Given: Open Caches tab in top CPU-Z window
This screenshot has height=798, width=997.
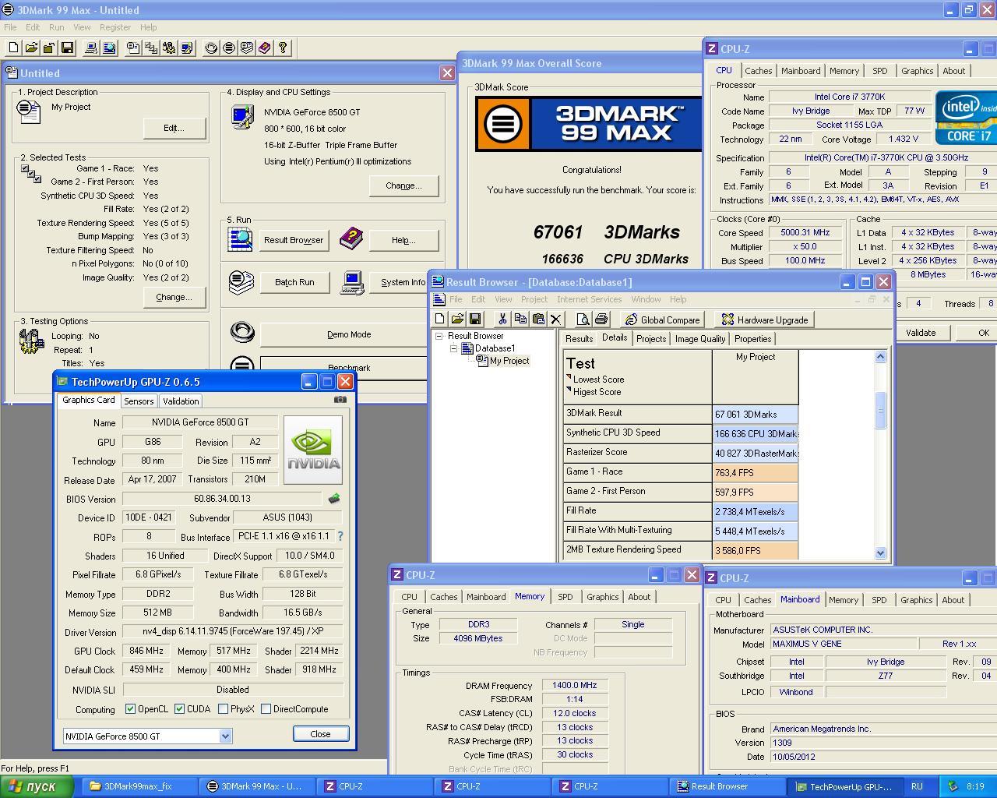Looking at the screenshot, I should click(758, 71).
